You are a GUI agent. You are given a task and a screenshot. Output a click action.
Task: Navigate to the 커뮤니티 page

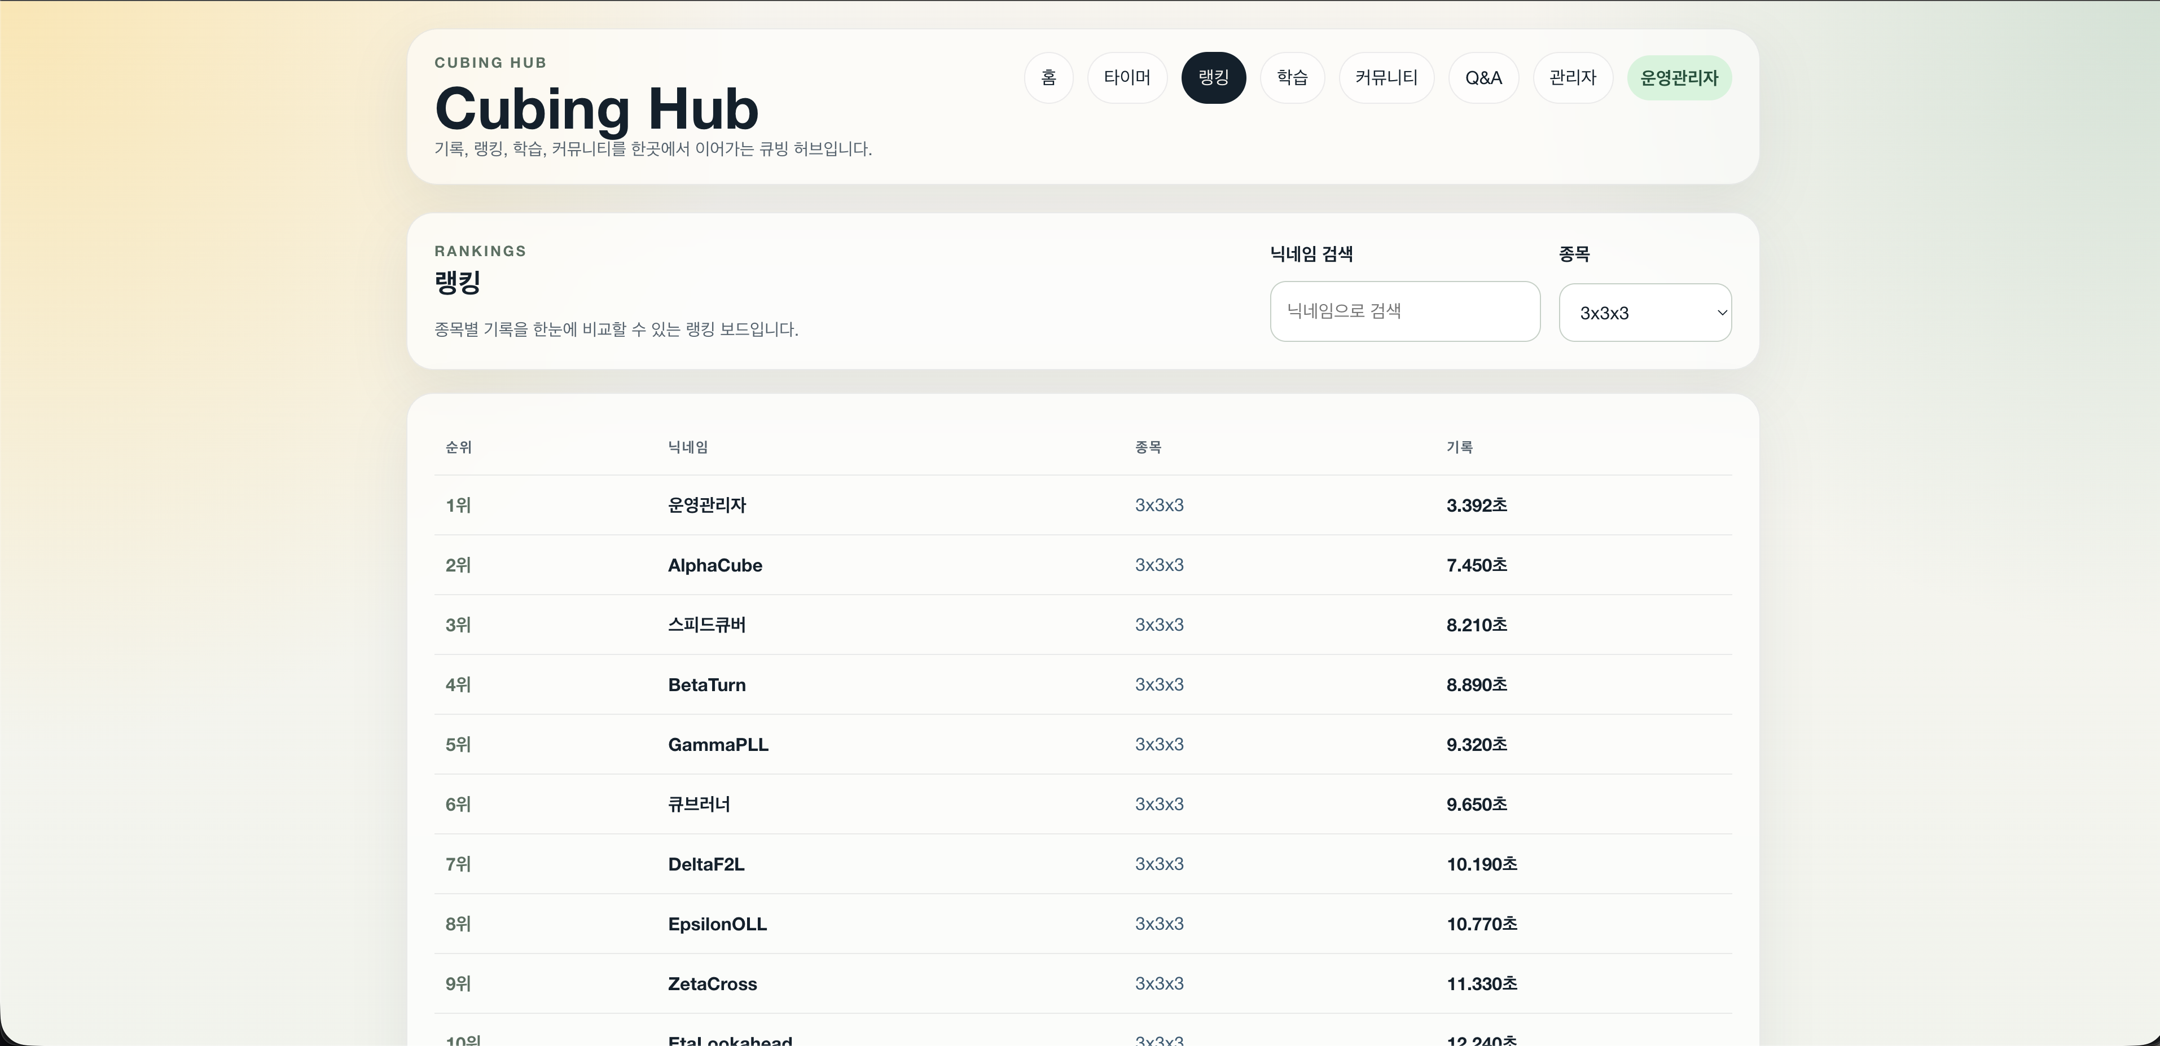click(1385, 77)
